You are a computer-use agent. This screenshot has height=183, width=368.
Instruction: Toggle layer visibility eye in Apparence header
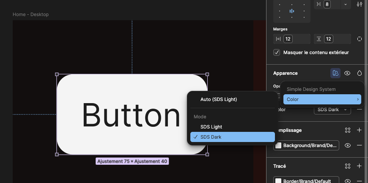[x=347, y=73]
